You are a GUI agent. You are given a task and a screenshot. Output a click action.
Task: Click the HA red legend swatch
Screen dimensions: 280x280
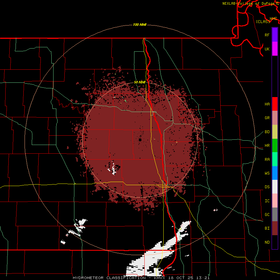275,104
